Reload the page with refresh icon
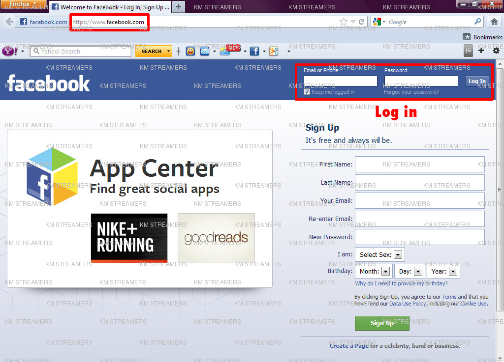 pyautogui.click(x=362, y=22)
